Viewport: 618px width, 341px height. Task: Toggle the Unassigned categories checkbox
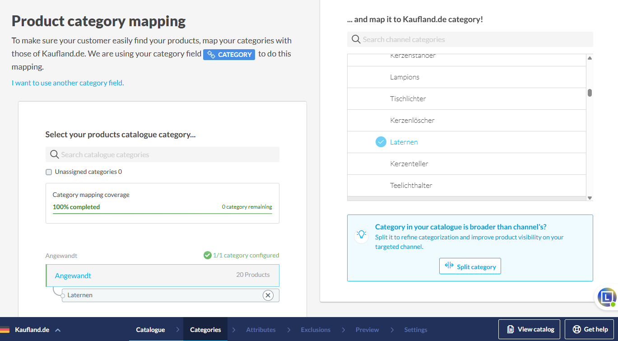click(49, 172)
